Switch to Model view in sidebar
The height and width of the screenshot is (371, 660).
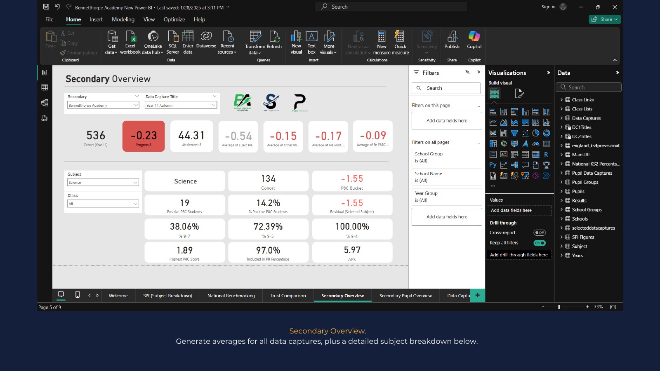point(45,103)
